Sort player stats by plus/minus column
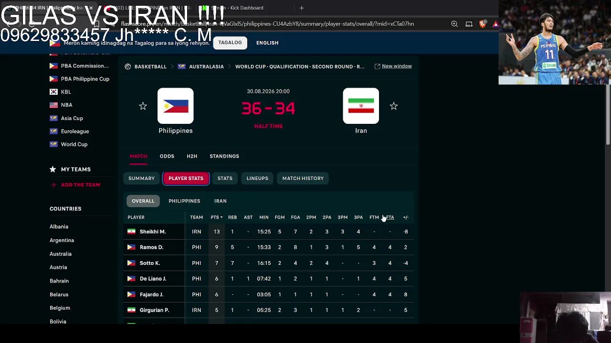611x343 pixels. pos(406,217)
